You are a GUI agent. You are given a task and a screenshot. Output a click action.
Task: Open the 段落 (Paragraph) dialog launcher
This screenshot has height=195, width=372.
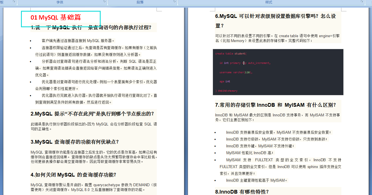click(x=175, y=2)
